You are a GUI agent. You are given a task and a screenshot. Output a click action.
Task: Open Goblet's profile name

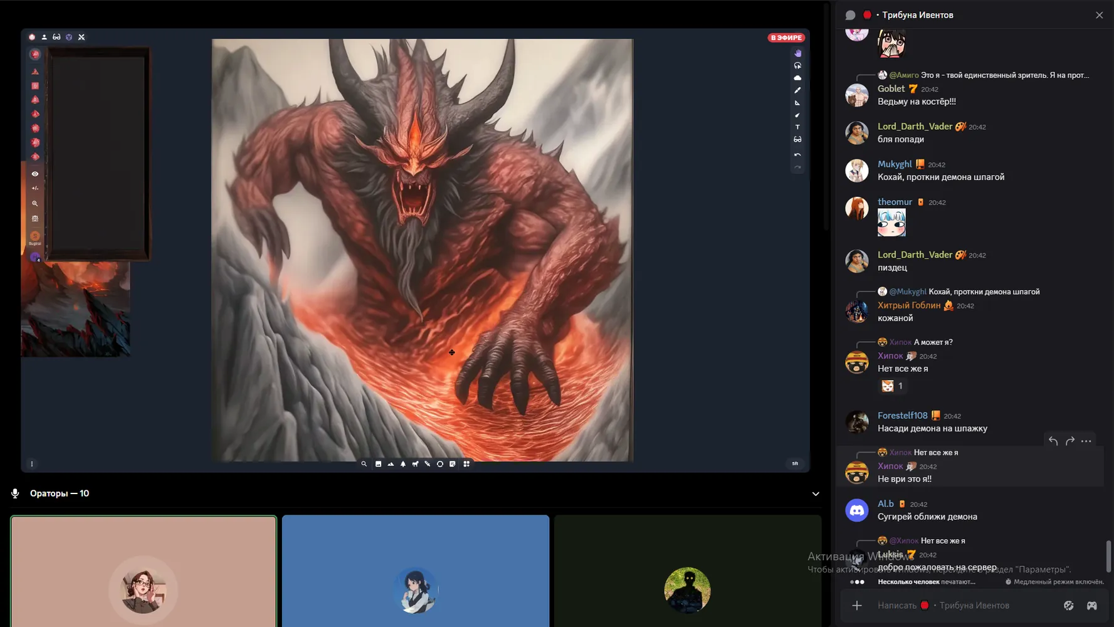[x=891, y=89]
